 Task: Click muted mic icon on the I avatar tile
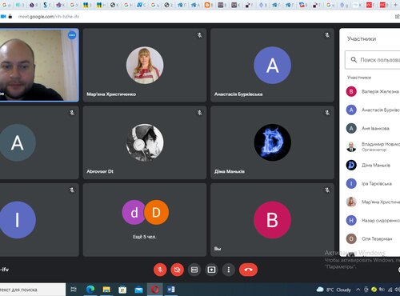pos(72,190)
